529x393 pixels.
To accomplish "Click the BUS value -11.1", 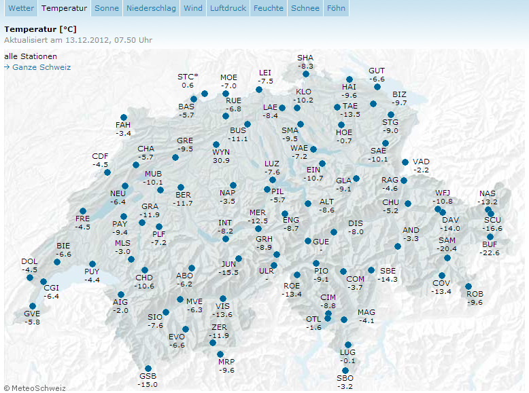I will point(237,139).
